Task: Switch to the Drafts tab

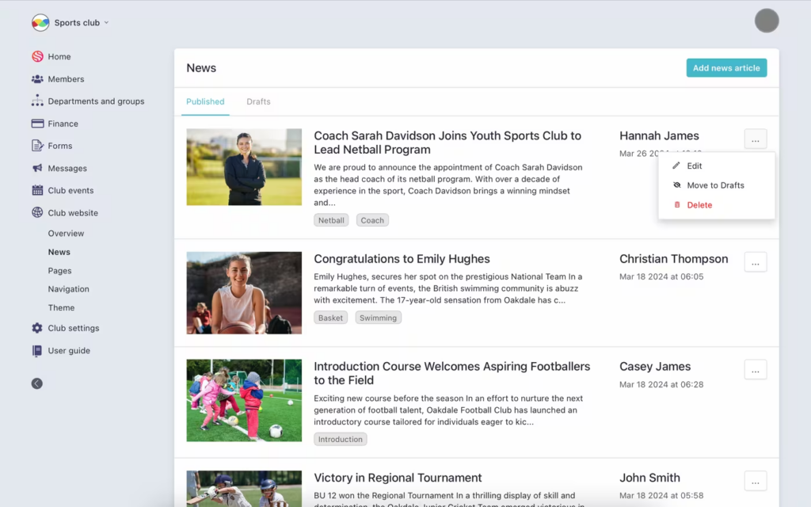Action: (259, 101)
